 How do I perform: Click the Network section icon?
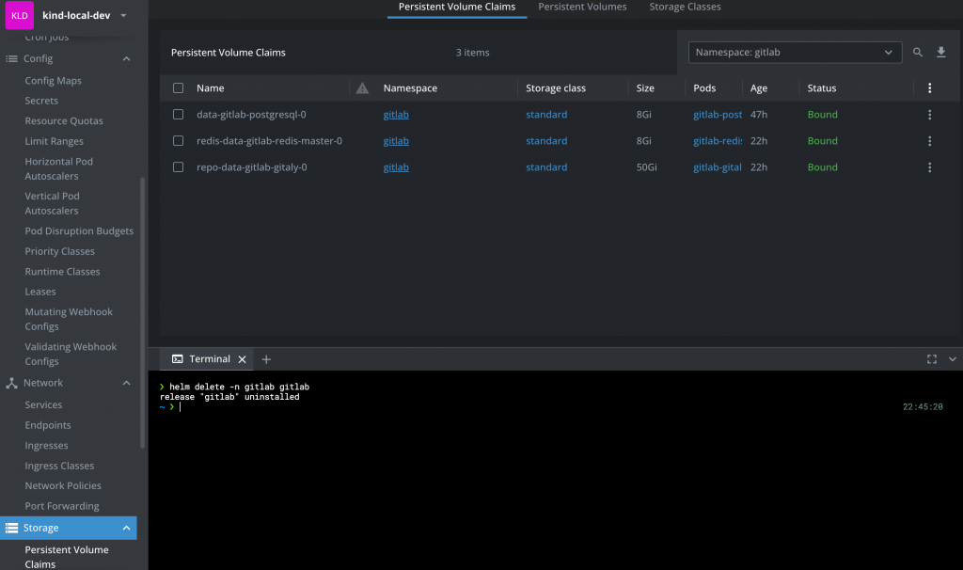pos(11,383)
